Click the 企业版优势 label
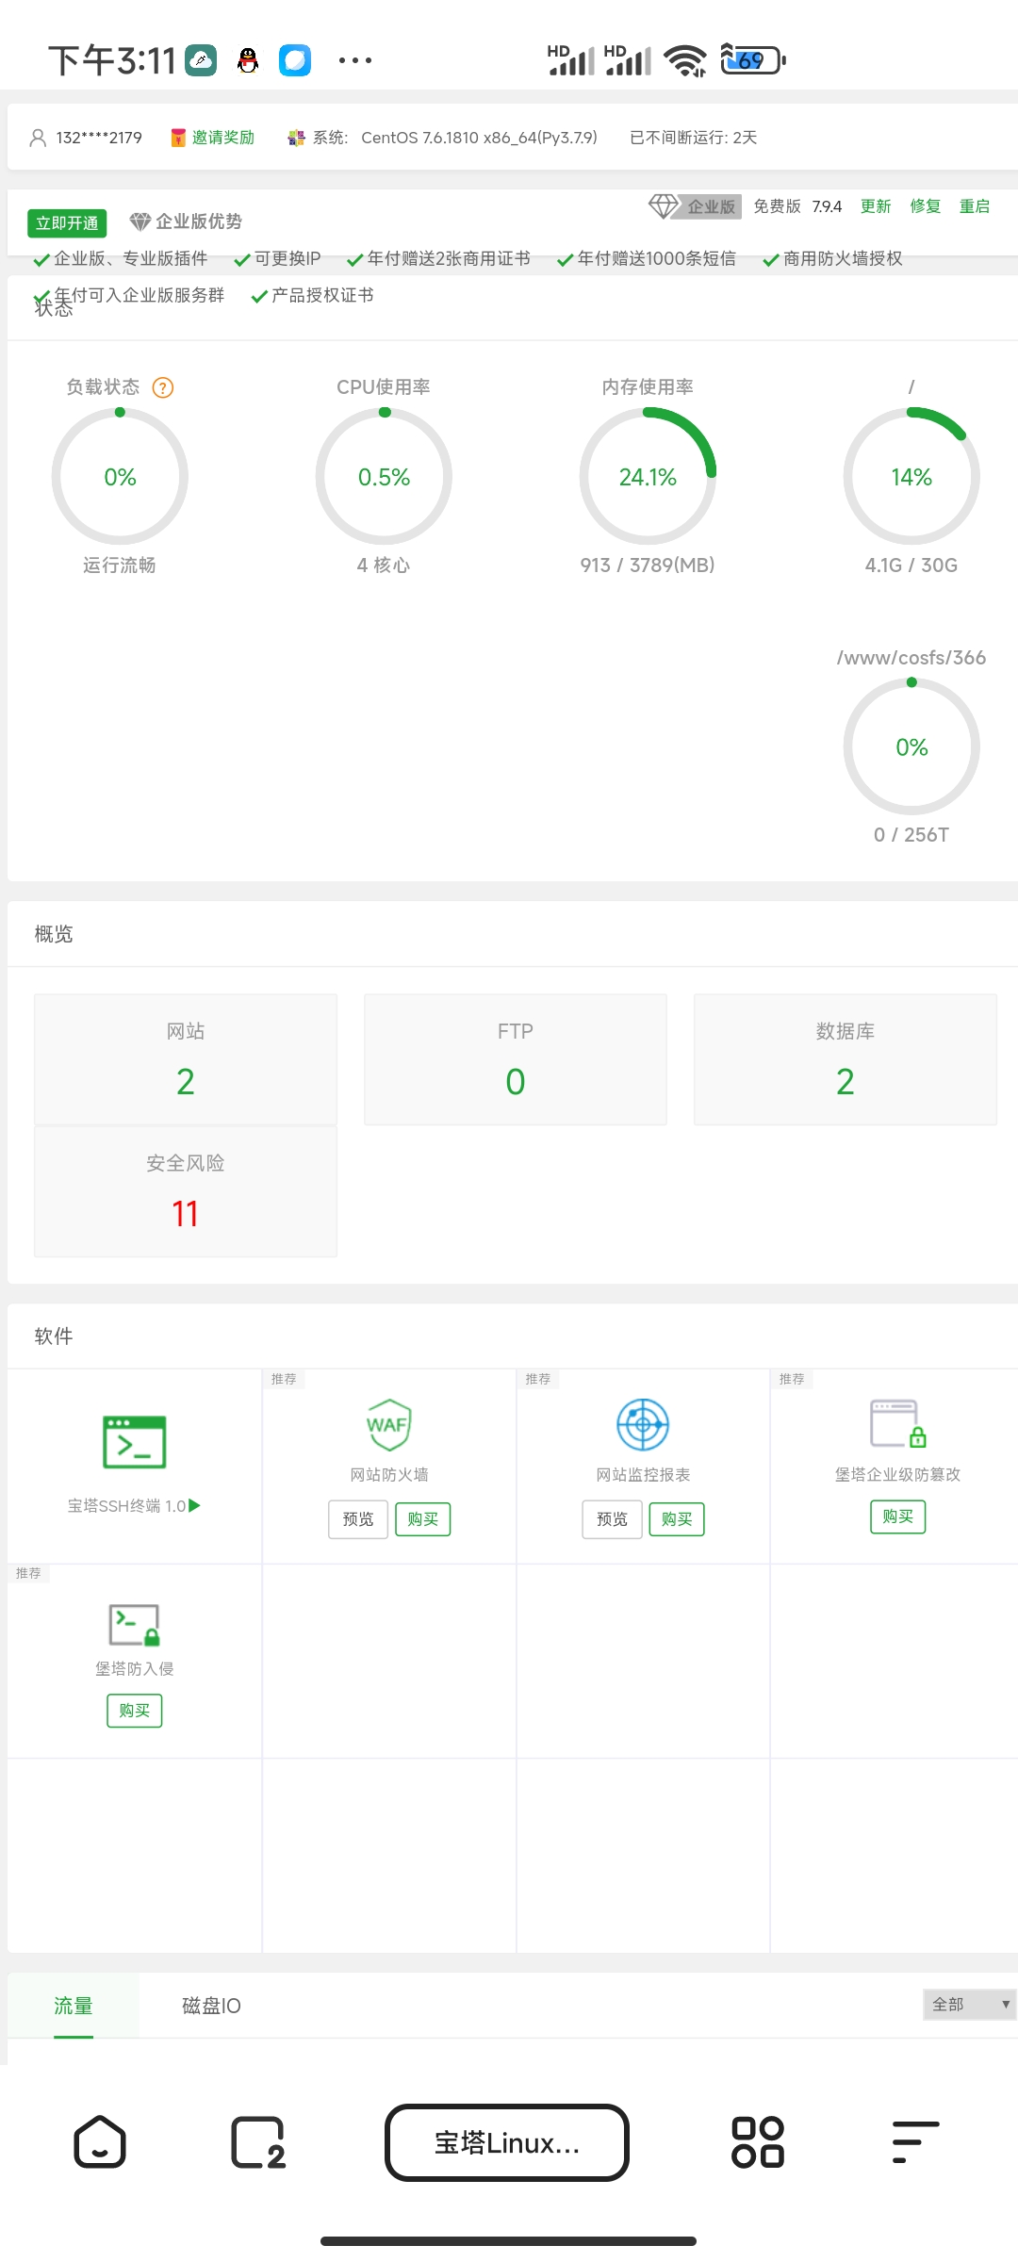Viewport: 1018px width, 2262px height. tap(199, 221)
